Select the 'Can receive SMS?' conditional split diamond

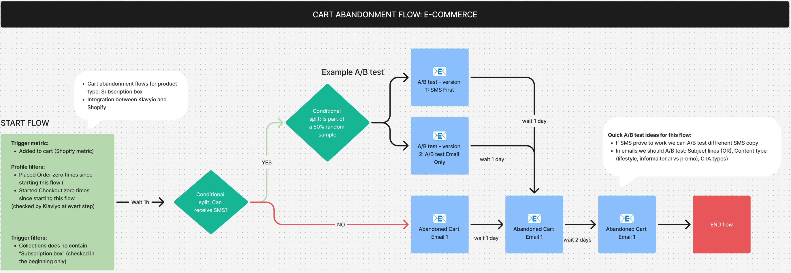tap(211, 202)
